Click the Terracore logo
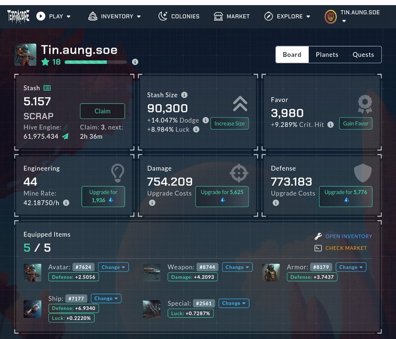The image size is (396, 339). tap(18, 16)
